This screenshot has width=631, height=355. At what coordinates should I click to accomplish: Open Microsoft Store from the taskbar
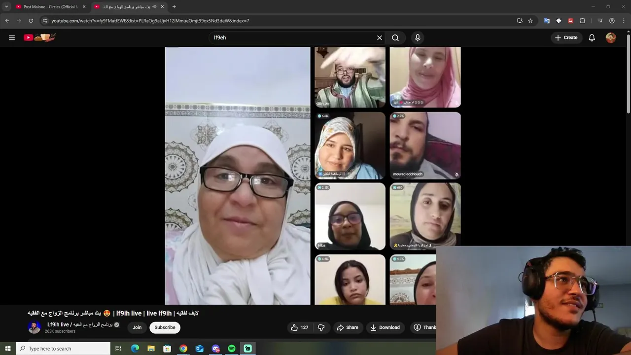(167, 349)
